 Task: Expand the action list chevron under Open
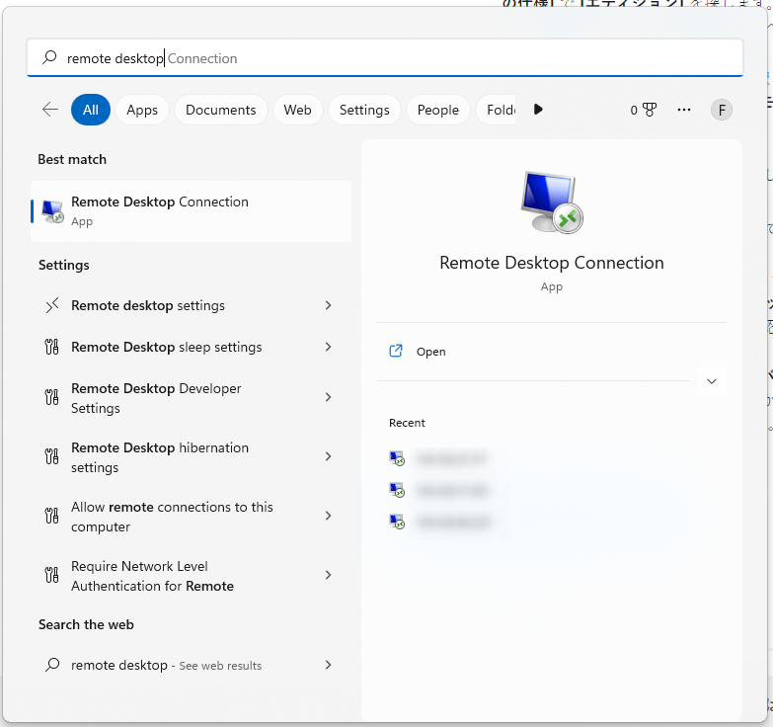(712, 381)
